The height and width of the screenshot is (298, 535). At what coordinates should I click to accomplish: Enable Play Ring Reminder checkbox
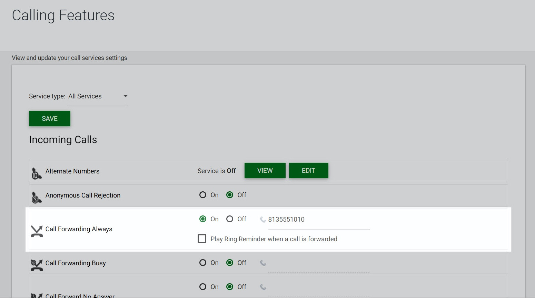pyautogui.click(x=202, y=239)
